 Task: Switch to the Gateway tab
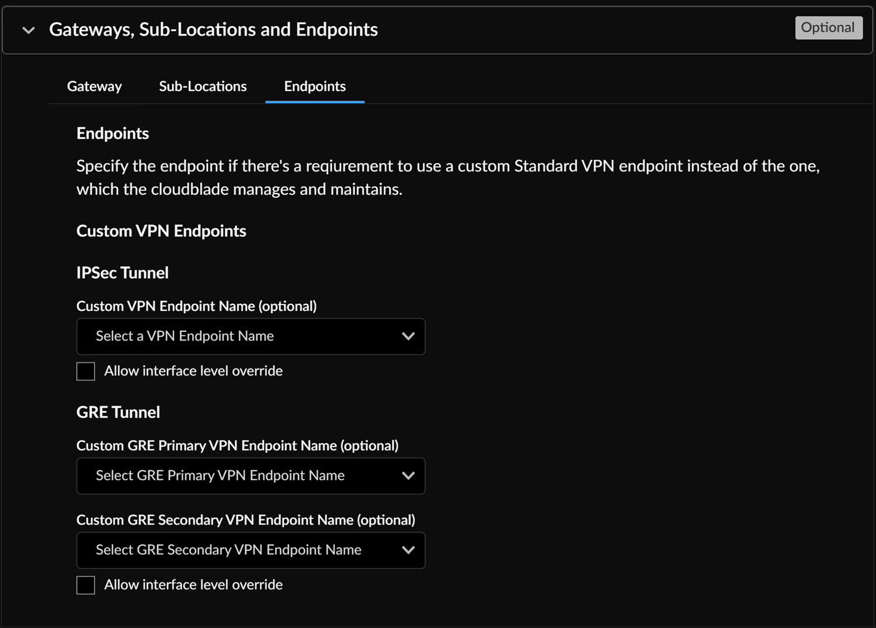(x=95, y=86)
